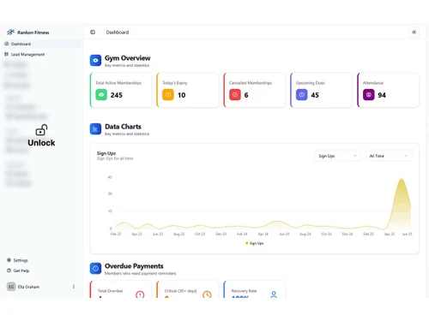The width and height of the screenshot is (429, 321).
Task: Click the Total Active Memberships value 245
Action: pyautogui.click(x=117, y=95)
